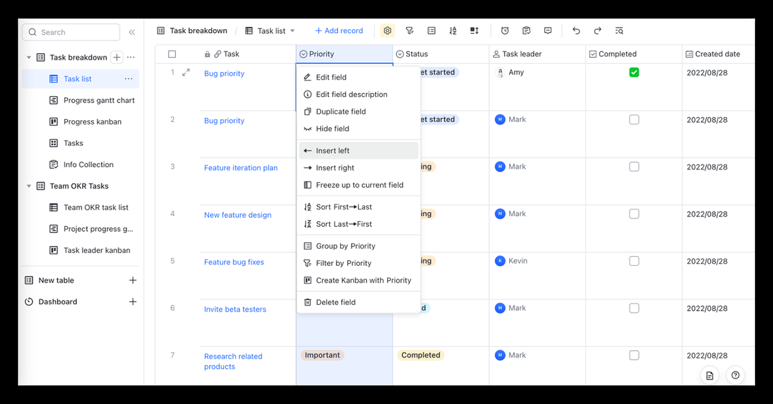Collapse the Team OKR Tasks group
This screenshot has height=404, width=773.
pyautogui.click(x=28, y=186)
